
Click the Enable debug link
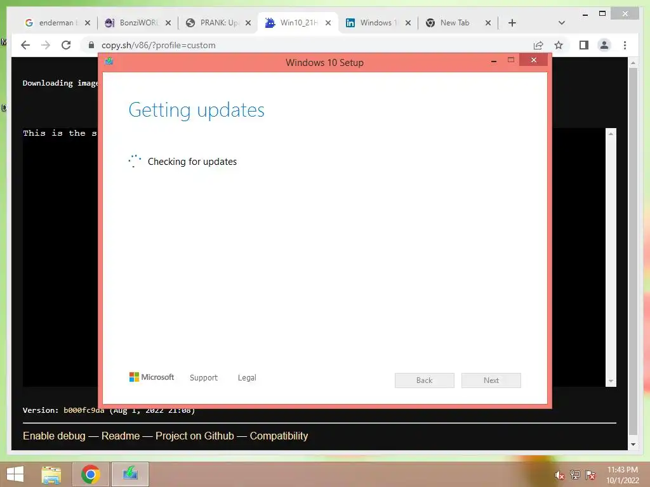[x=54, y=436]
